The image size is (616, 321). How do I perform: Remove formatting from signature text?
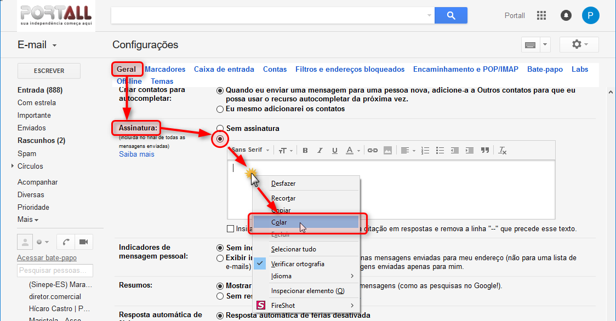coord(503,151)
